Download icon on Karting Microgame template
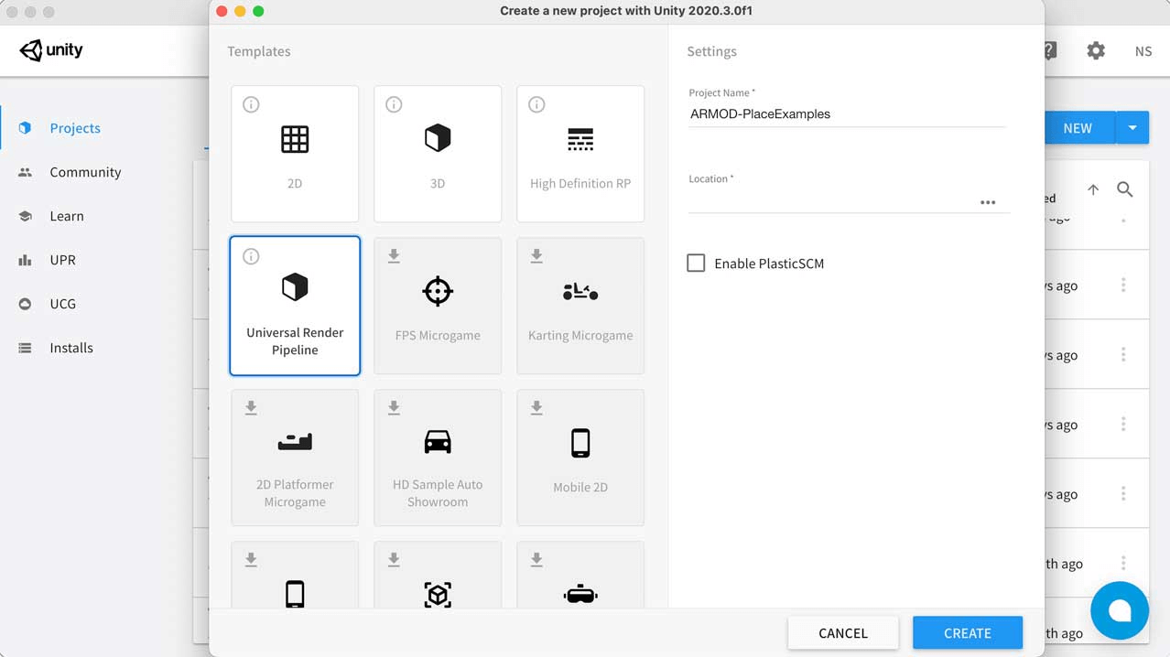 (x=536, y=256)
